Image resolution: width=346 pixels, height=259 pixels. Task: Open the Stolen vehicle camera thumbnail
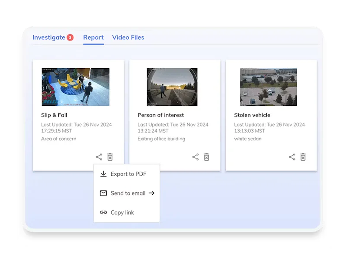269,87
